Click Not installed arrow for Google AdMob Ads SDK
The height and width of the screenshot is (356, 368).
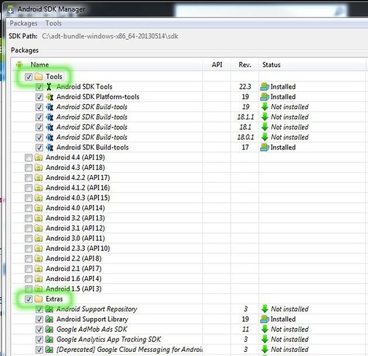(x=265, y=329)
